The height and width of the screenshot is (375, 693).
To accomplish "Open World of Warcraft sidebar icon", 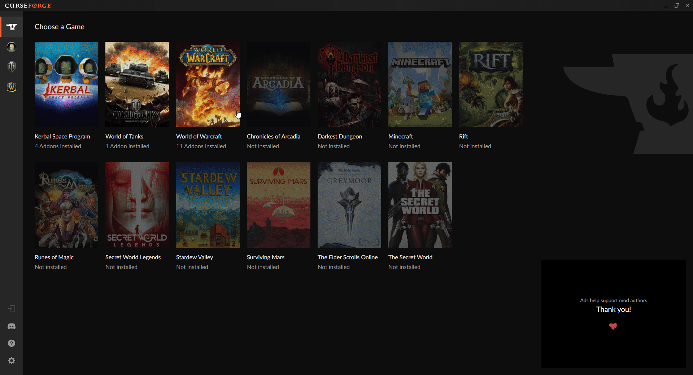I will tap(12, 87).
